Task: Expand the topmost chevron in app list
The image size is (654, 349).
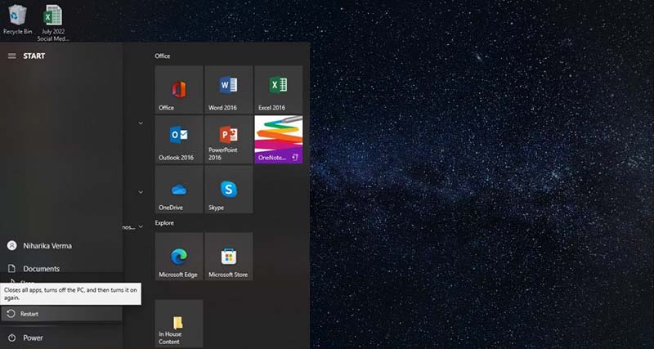Action: (141, 123)
